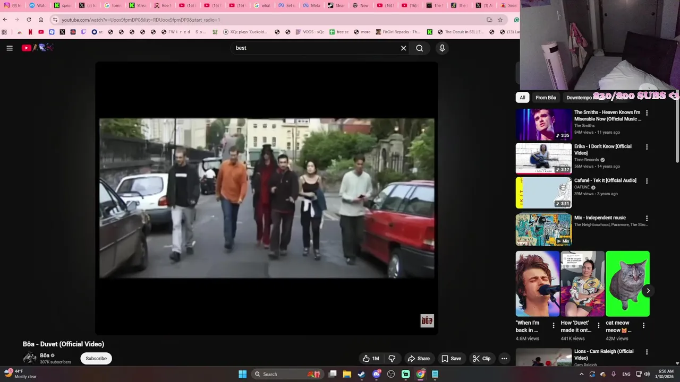Open OBS Studio from the taskbar
Viewport: 680px width, 382px height.
pos(391,374)
